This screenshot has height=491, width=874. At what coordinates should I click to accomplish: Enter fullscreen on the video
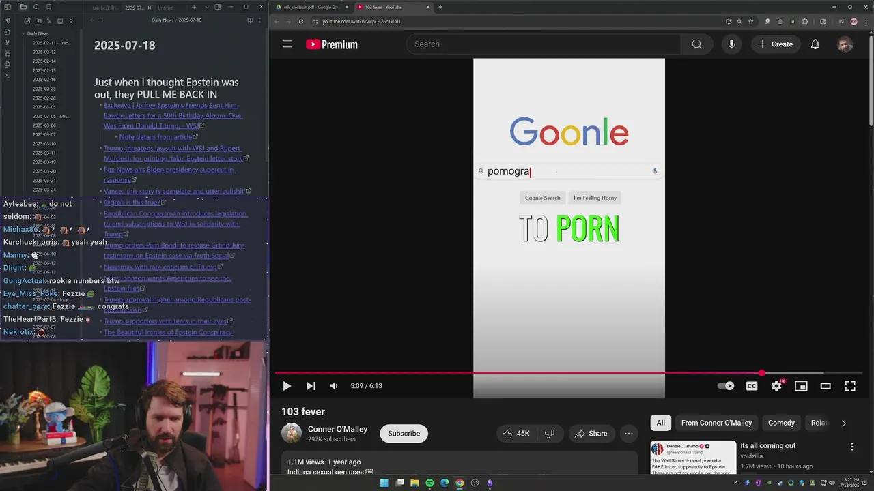(x=850, y=386)
